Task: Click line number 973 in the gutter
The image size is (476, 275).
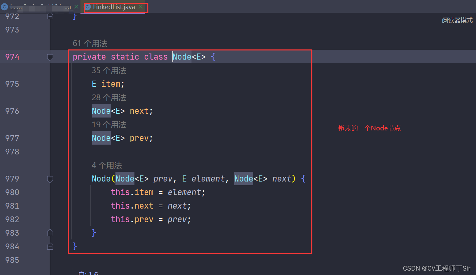Action: (x=12, y=30)
